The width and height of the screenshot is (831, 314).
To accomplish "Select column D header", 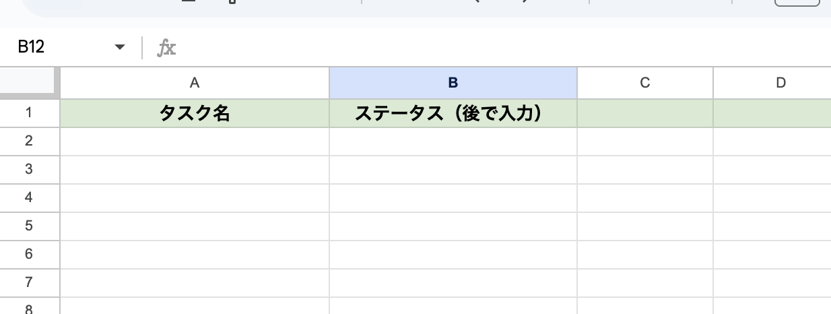I will 780,83.
